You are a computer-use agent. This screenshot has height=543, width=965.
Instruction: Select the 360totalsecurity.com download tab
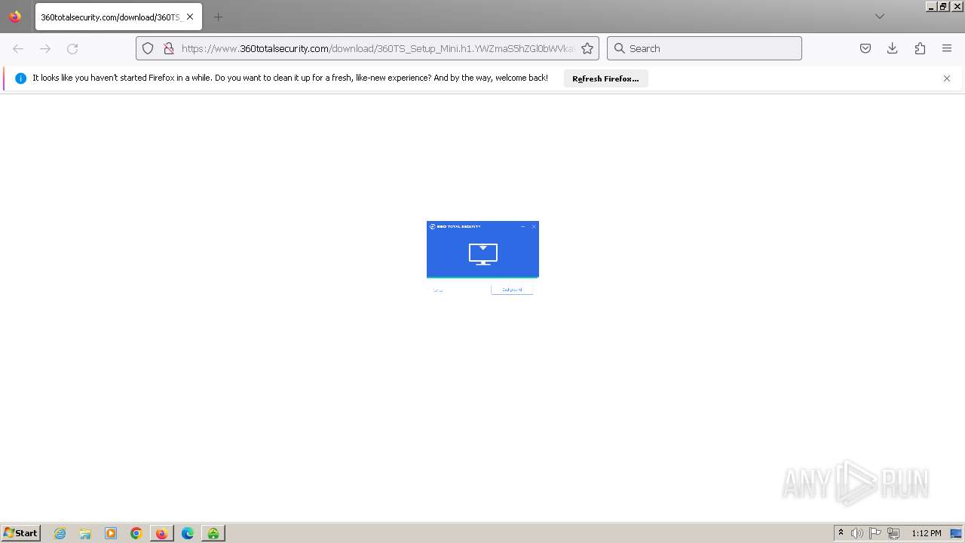tap(118, 17)
